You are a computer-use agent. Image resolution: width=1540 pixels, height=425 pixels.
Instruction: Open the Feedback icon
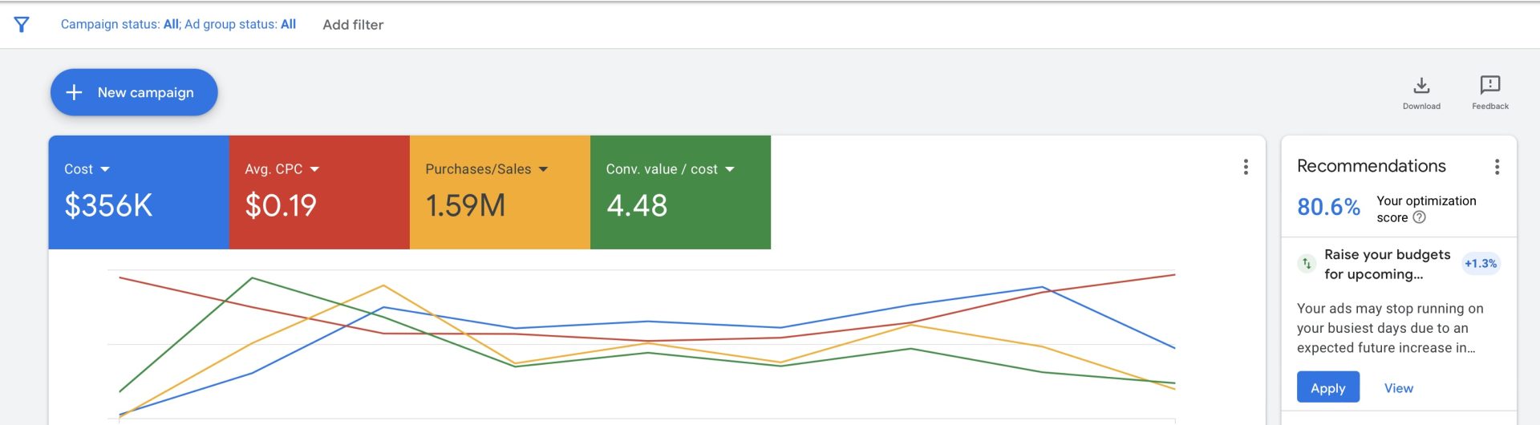tap(1489, 85)
